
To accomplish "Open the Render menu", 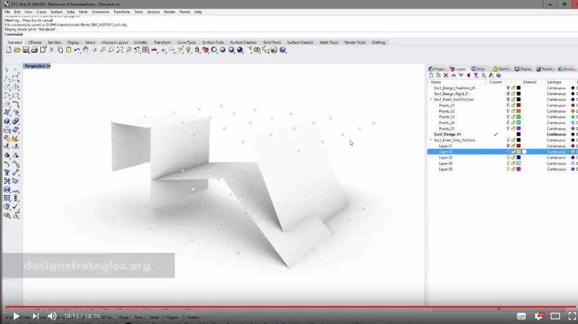I will point(170,12).
